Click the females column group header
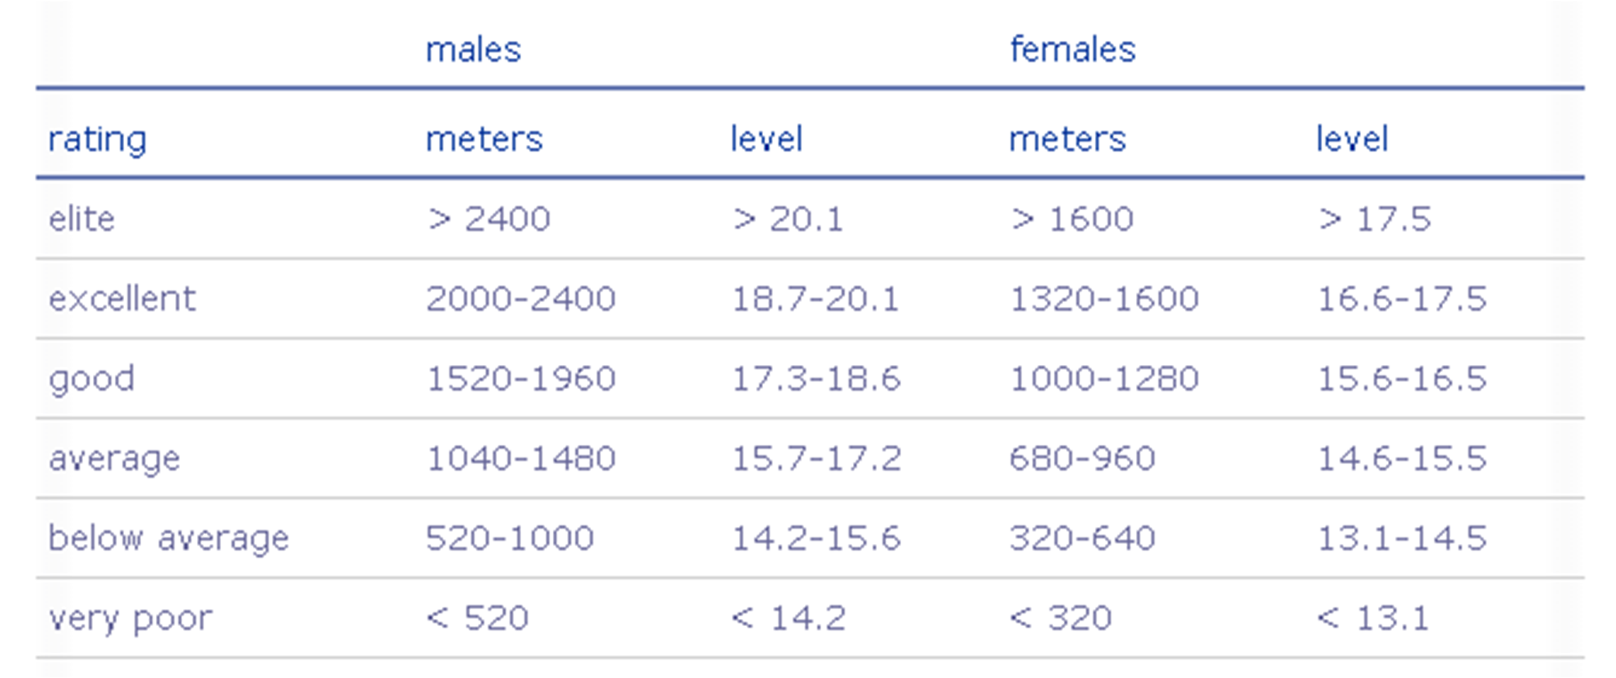1616x678 pixels. pyautogui.click(x=1072, y=50)
